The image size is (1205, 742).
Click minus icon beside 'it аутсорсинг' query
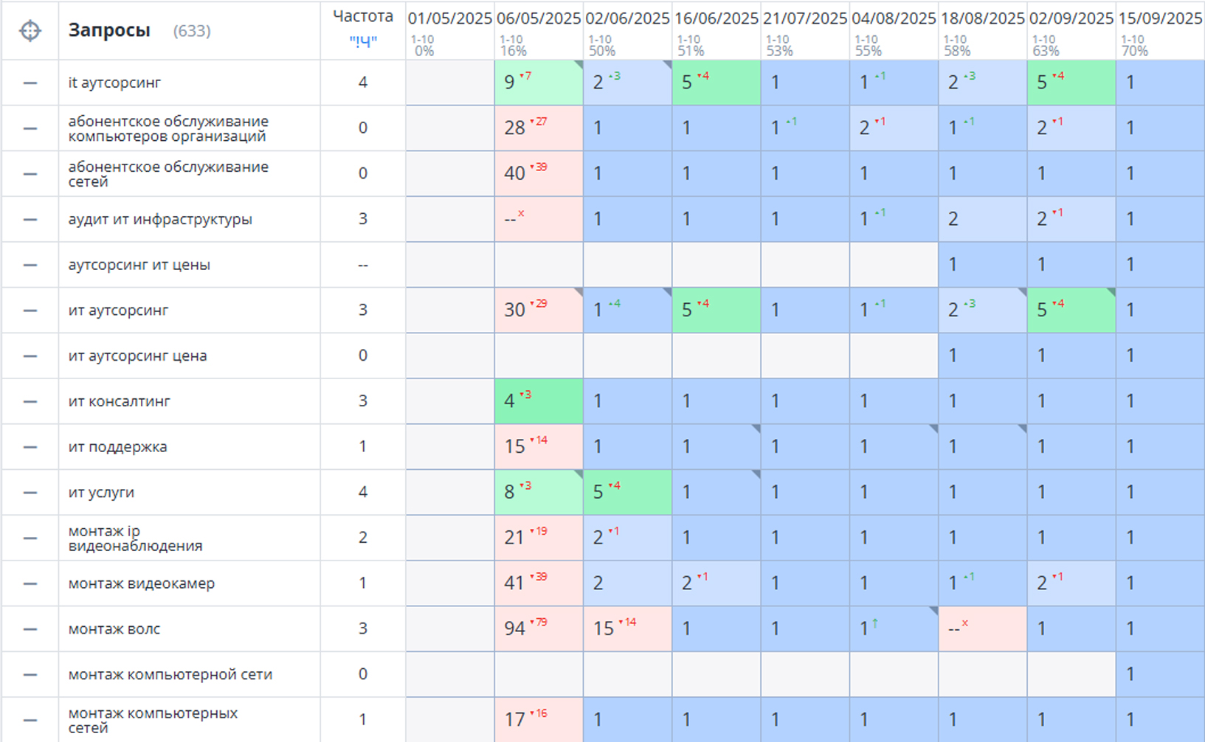[30, 83]
